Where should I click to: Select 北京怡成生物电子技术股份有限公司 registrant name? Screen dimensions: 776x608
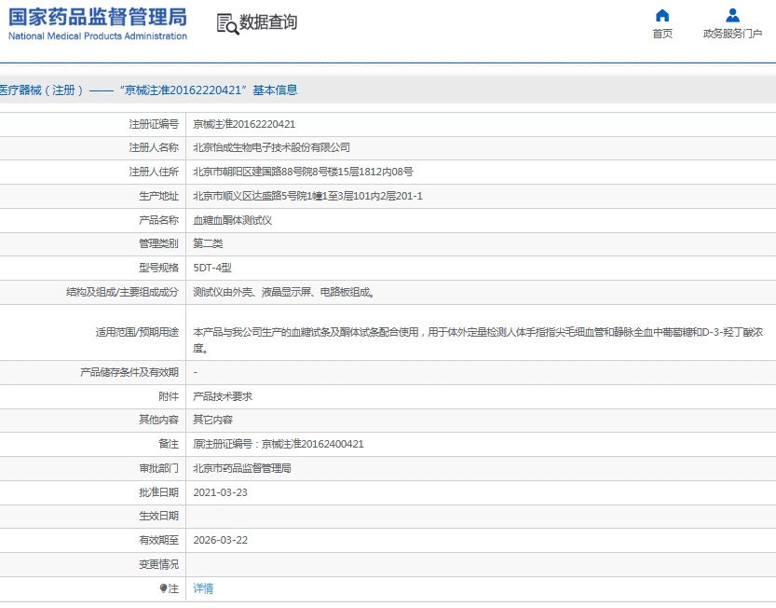[x=271, y=147]
